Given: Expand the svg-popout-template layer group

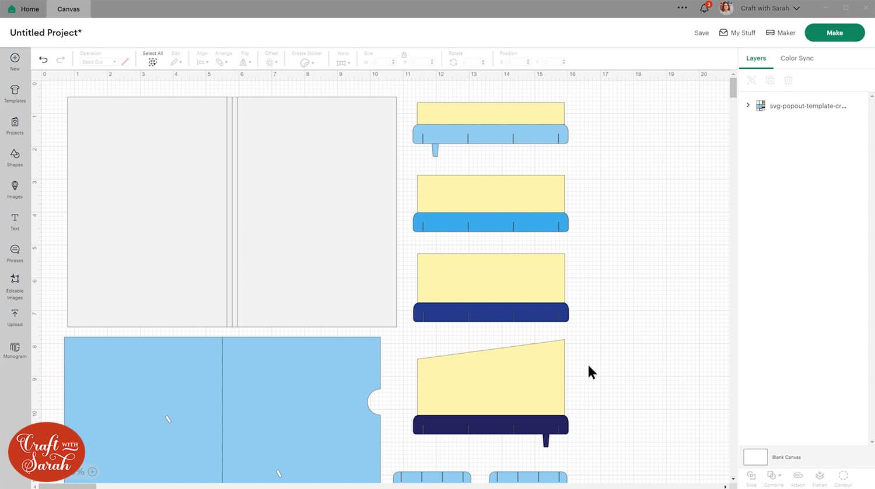Looking at the screenshot, I should coord(748,105).
